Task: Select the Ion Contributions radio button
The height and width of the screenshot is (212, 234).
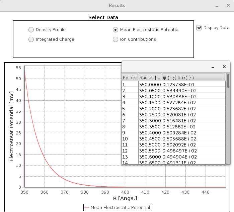Action: pyautogui.click(x=115, y=39)
